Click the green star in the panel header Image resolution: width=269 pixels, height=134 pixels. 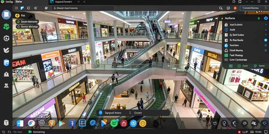point(259,18)
